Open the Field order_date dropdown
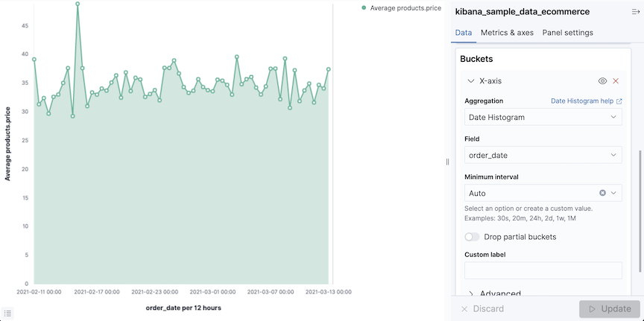 543,155
